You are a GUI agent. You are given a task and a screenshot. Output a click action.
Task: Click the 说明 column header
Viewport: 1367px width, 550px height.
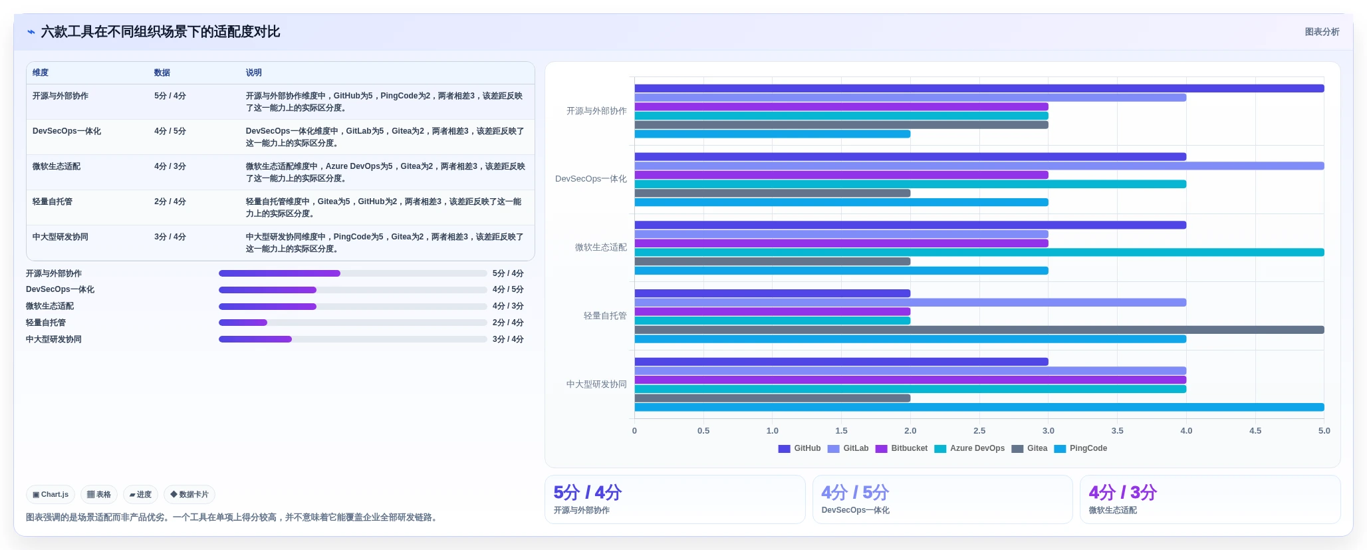tap(254, 72)
